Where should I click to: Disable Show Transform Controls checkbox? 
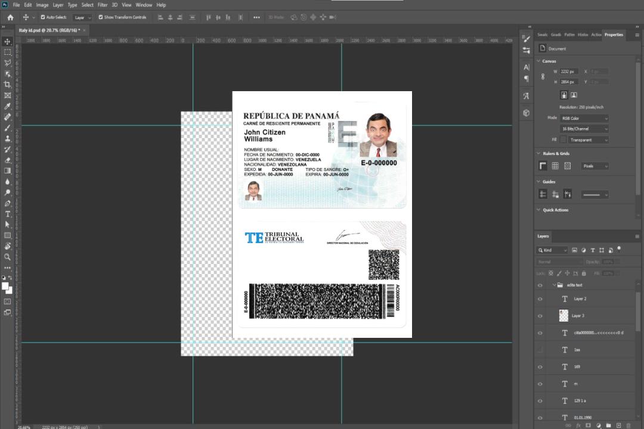[100, 17]
